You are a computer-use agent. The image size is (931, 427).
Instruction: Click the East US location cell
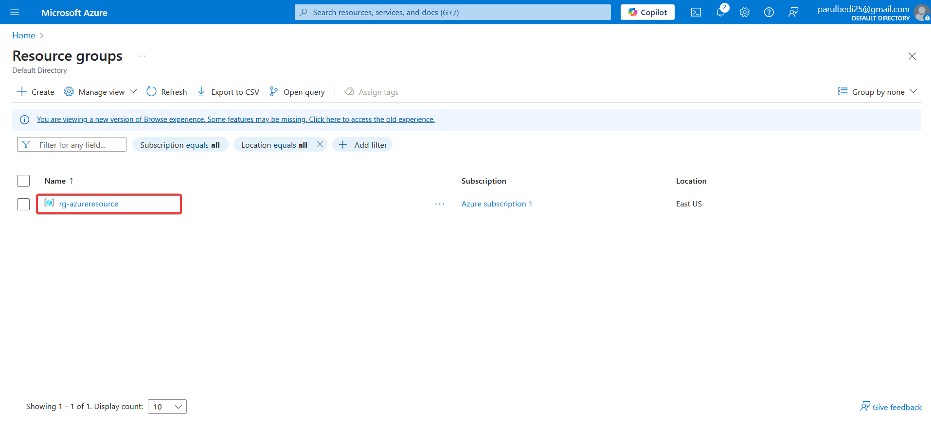click(x=689, y=204)
